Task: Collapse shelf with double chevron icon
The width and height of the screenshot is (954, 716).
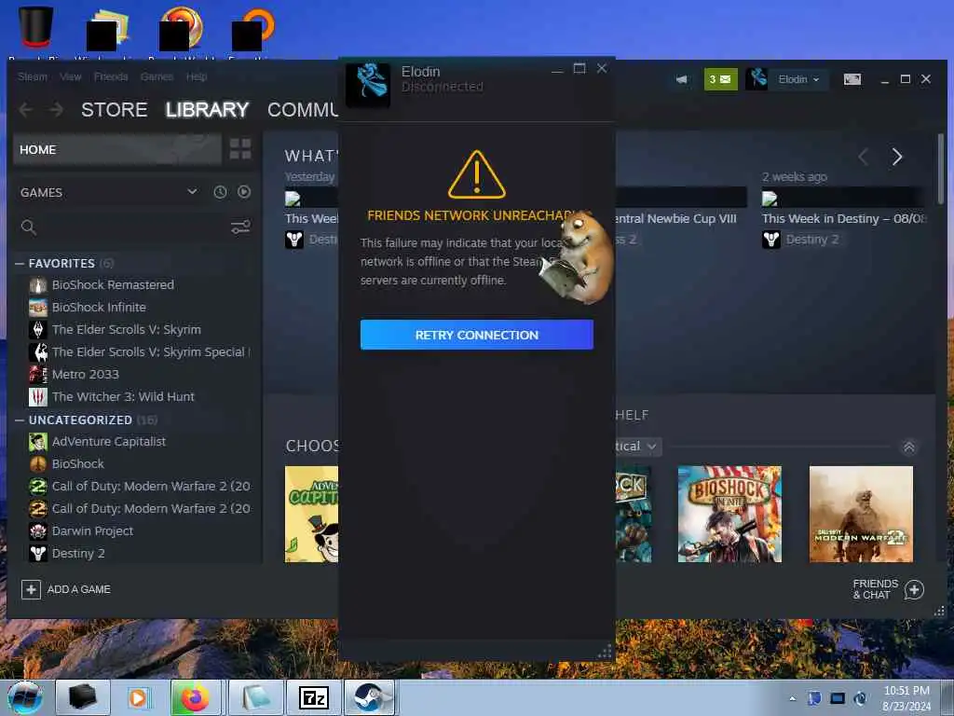Action: (x=909, y=447)
